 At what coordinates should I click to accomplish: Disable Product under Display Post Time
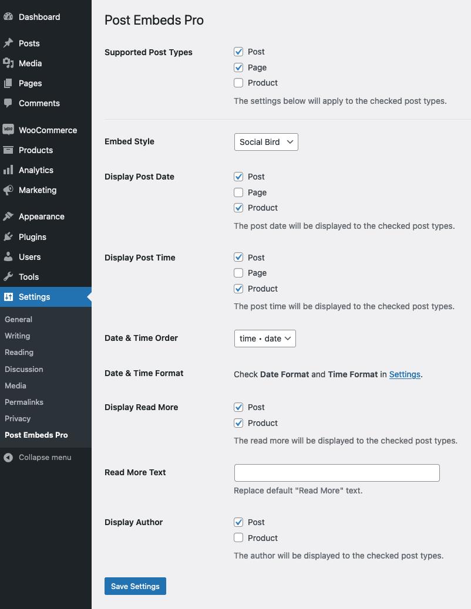click(238, 289)
